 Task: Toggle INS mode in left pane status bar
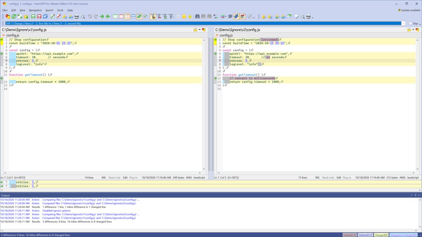[x=104, y=177]
